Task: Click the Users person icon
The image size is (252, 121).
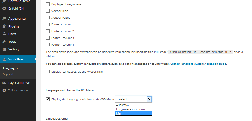Action: 4,34
